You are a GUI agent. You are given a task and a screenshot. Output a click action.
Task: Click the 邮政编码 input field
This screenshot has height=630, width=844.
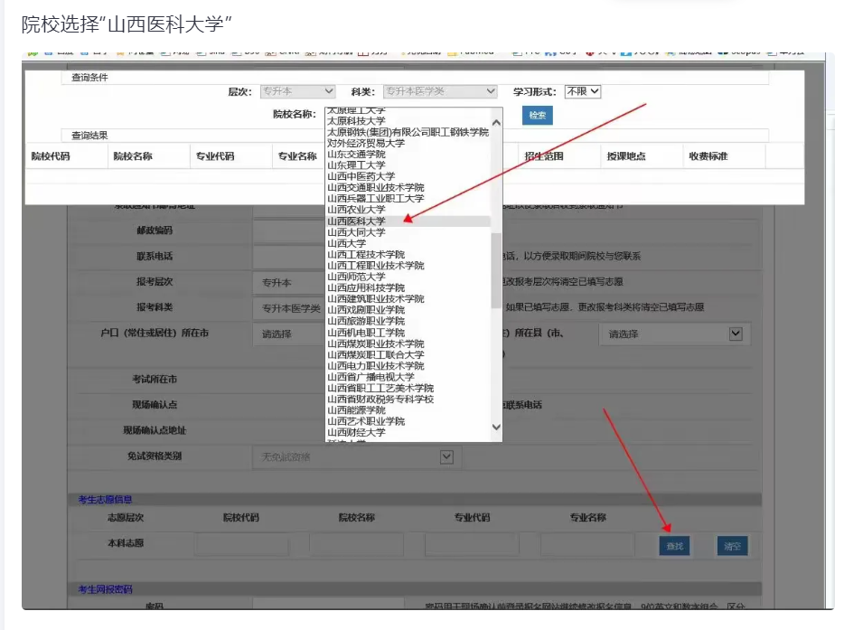click(289, 231)
